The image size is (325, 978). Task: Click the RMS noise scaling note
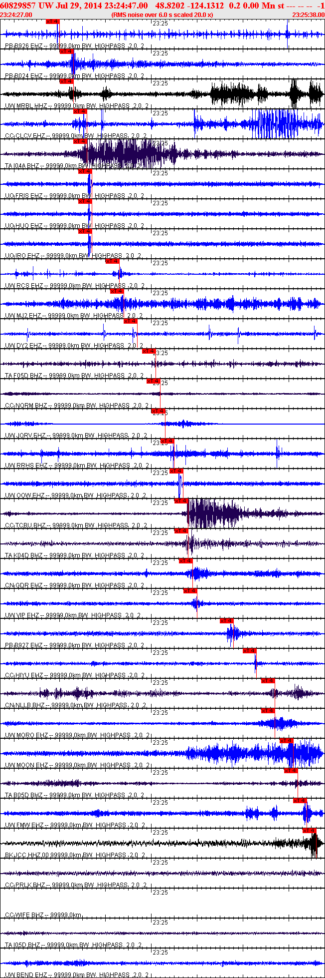click(162, 14)
